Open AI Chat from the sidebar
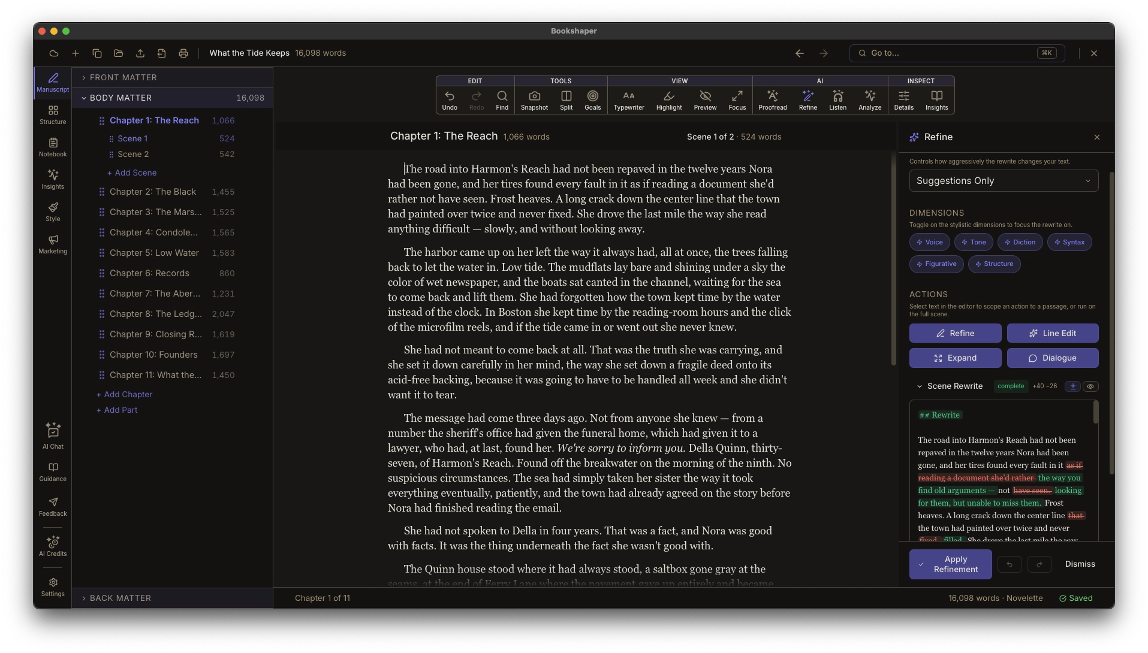This screenshot has width=1148, height=653. pos(53,436)
